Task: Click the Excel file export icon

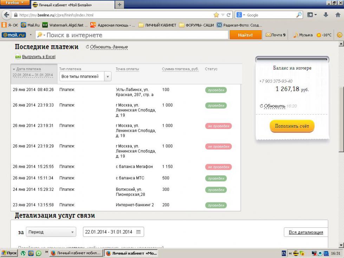Action: coord(18,57)
